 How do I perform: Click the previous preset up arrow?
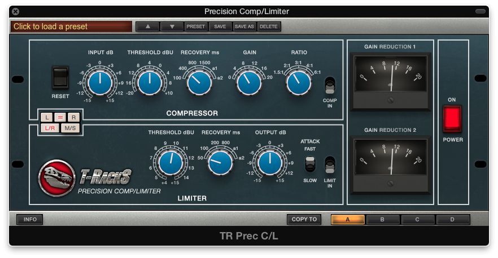[x=148, y=26]
